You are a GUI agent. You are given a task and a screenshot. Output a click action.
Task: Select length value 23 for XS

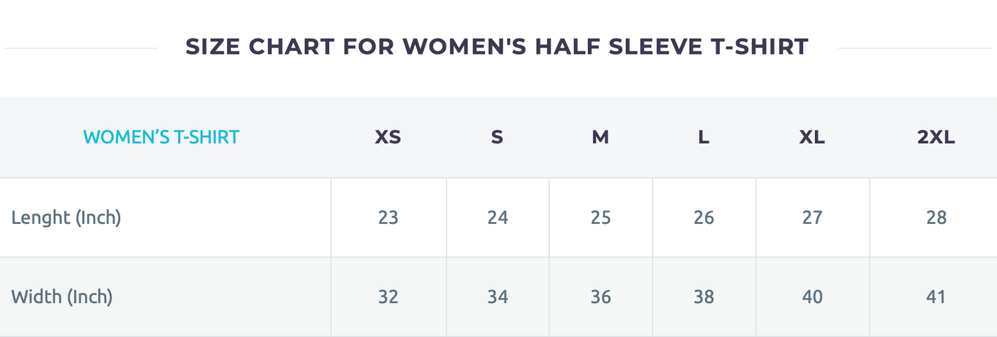click(x=388, y=218)
